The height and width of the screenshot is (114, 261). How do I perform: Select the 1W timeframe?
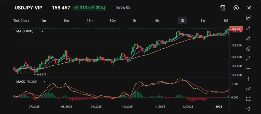pyautogui.click(x=203, y=21)
